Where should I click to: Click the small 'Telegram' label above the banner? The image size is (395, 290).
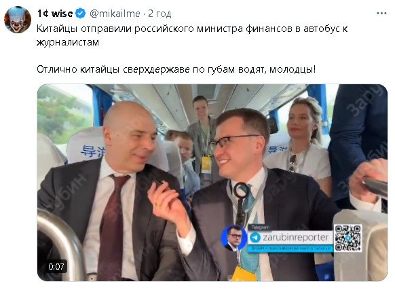click(x=260, y=228)
